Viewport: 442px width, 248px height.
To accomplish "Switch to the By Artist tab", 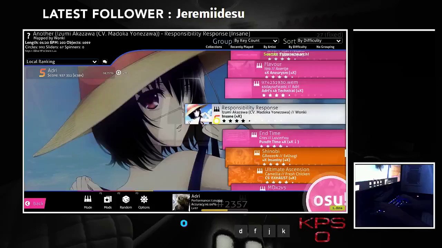I will click(x=270, y=47).
